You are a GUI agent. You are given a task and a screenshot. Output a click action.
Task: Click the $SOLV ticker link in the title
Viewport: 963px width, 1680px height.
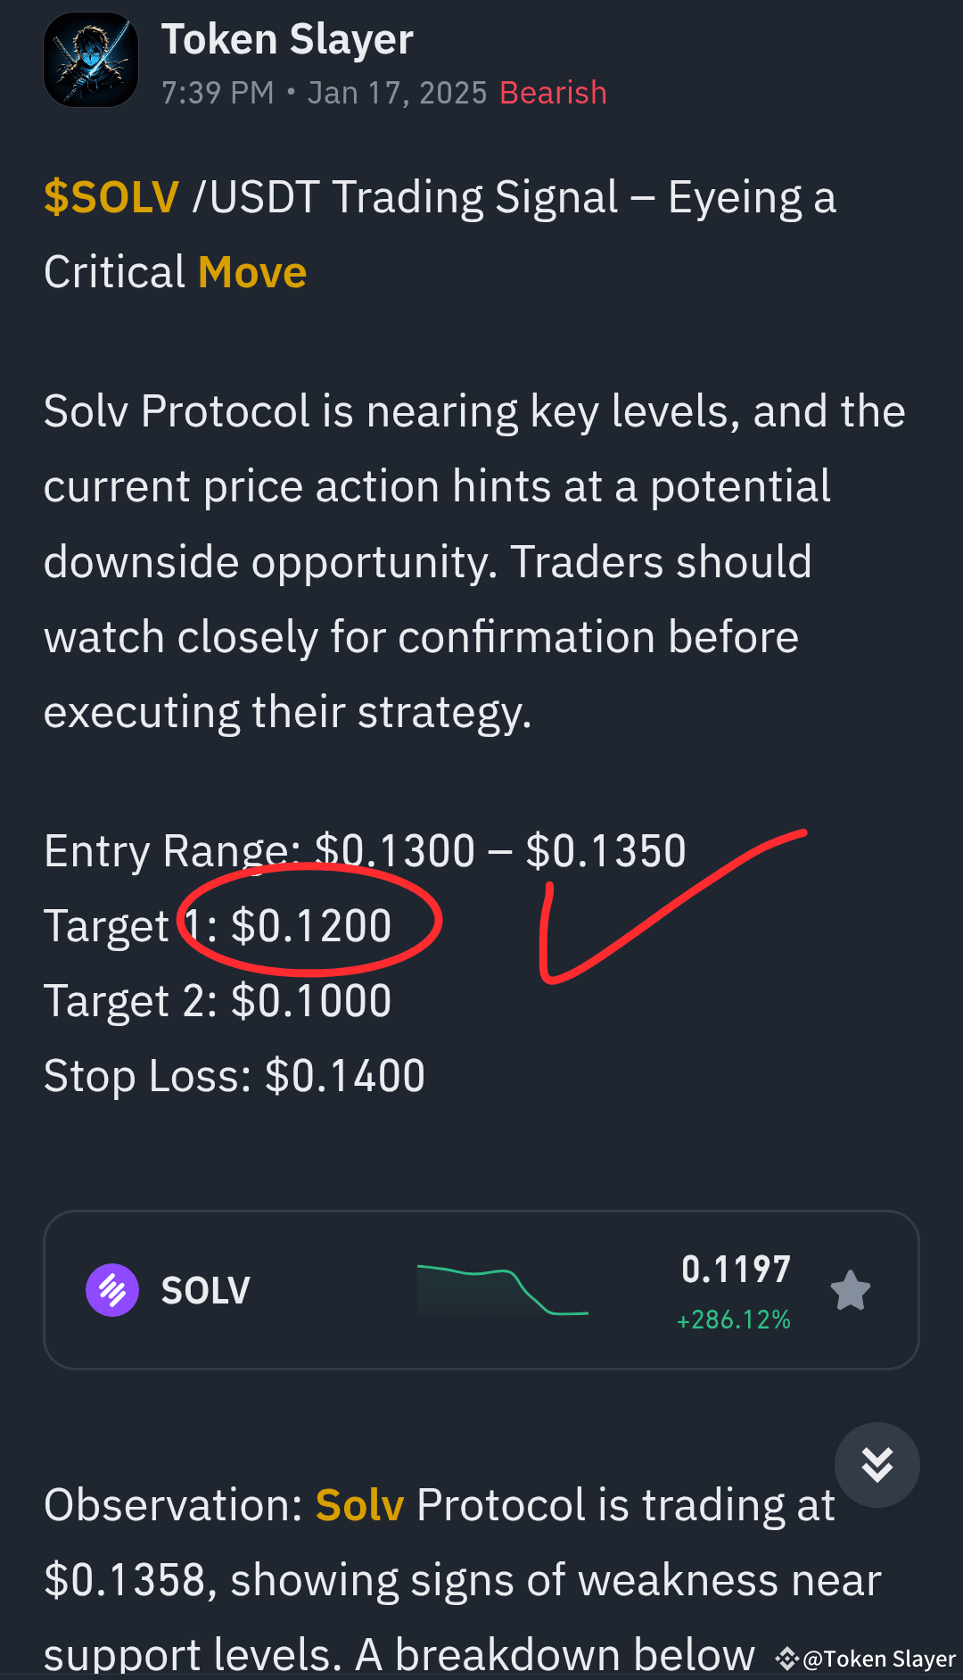tap(111, 196)
